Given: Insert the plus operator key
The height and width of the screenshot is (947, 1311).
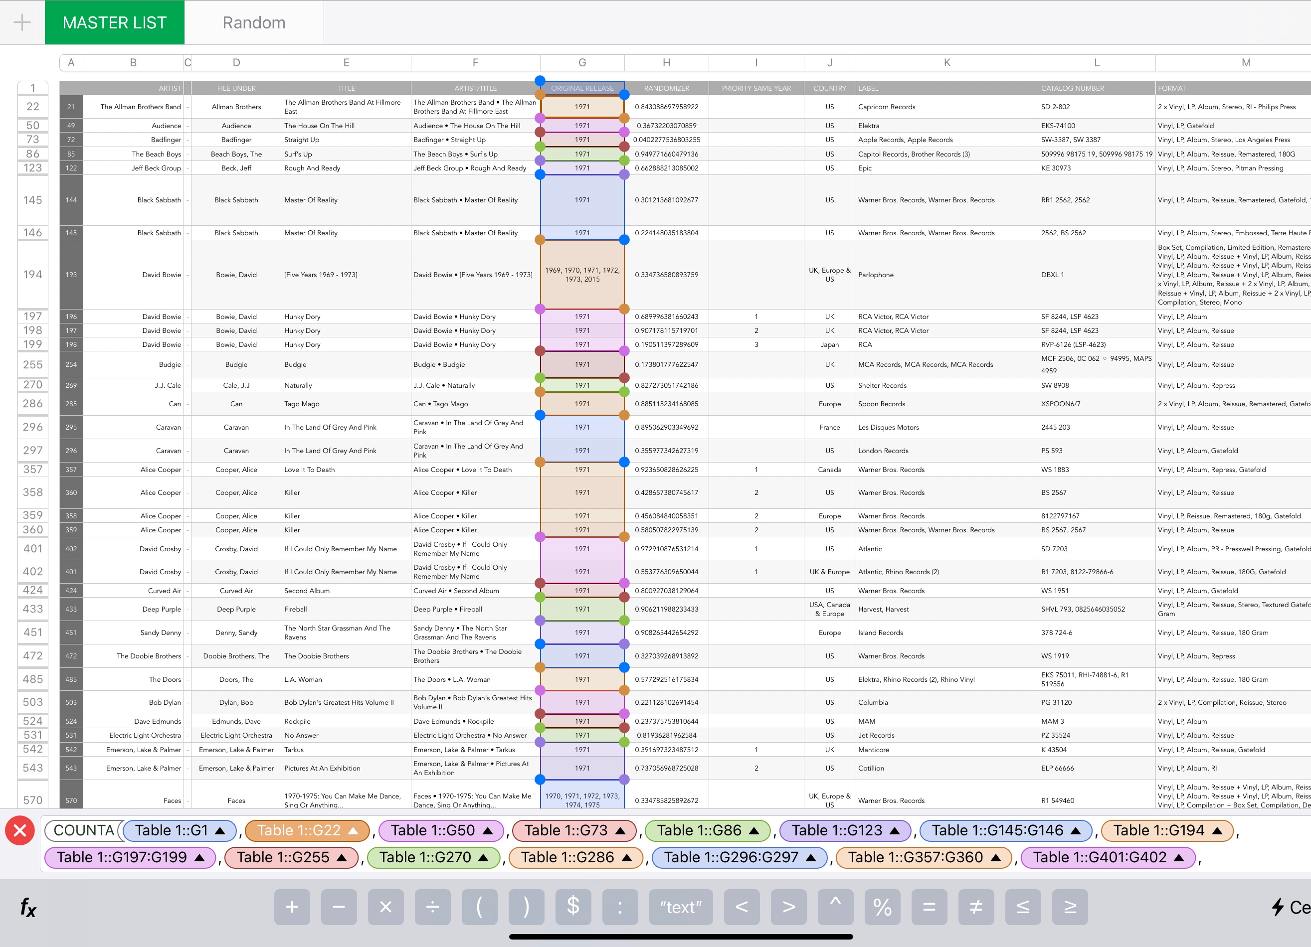Looking at the screenshot, I should click(x=292, y=907).
